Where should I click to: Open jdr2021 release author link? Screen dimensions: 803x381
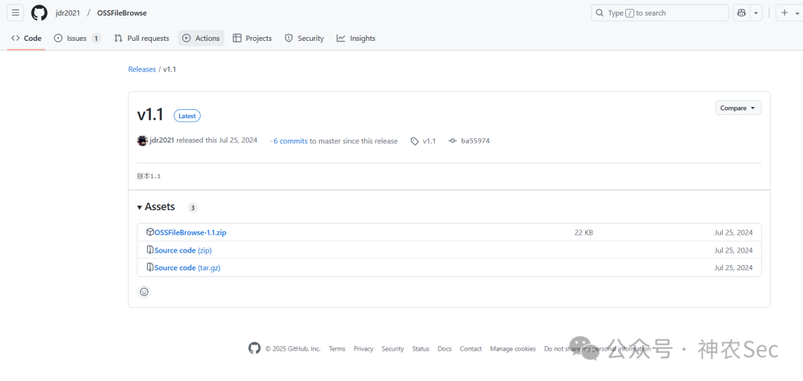pos(161,140)
